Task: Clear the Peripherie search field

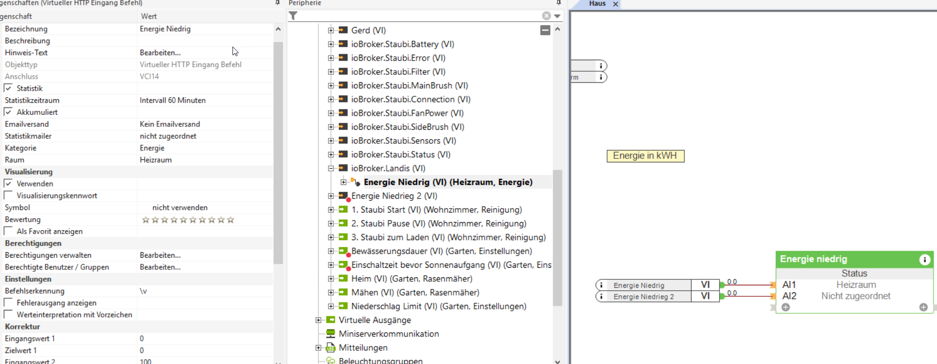Action: [x=546, y=16]
